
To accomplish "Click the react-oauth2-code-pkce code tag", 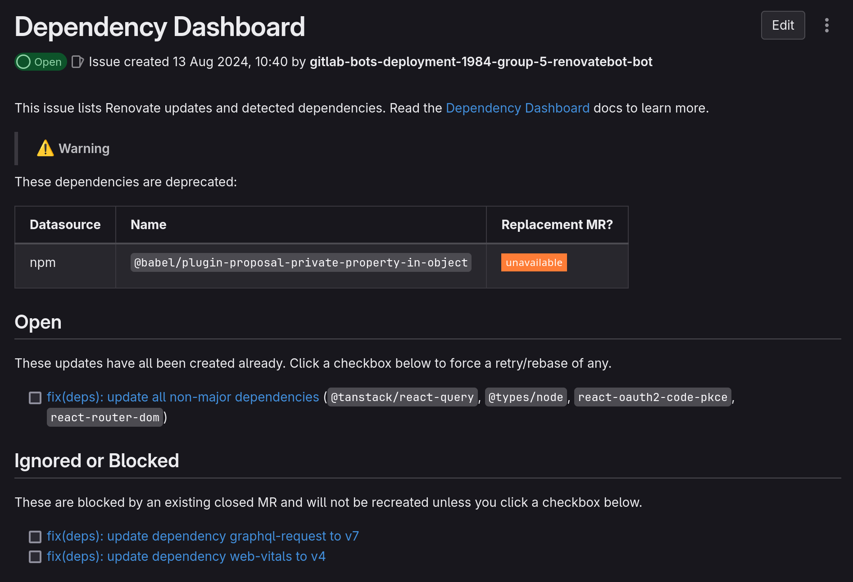I will (653, 397).
